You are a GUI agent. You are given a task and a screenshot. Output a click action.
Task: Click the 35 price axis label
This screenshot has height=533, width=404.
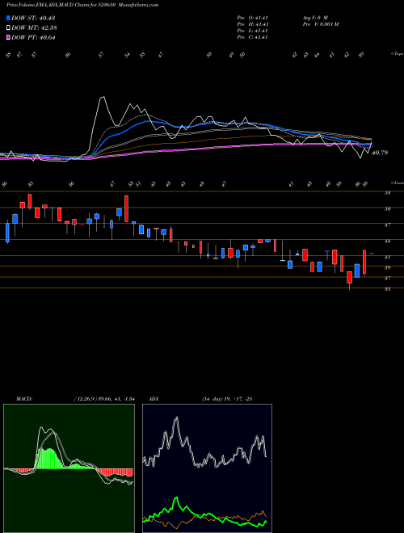pyautogui.click(x=387, y=289)
